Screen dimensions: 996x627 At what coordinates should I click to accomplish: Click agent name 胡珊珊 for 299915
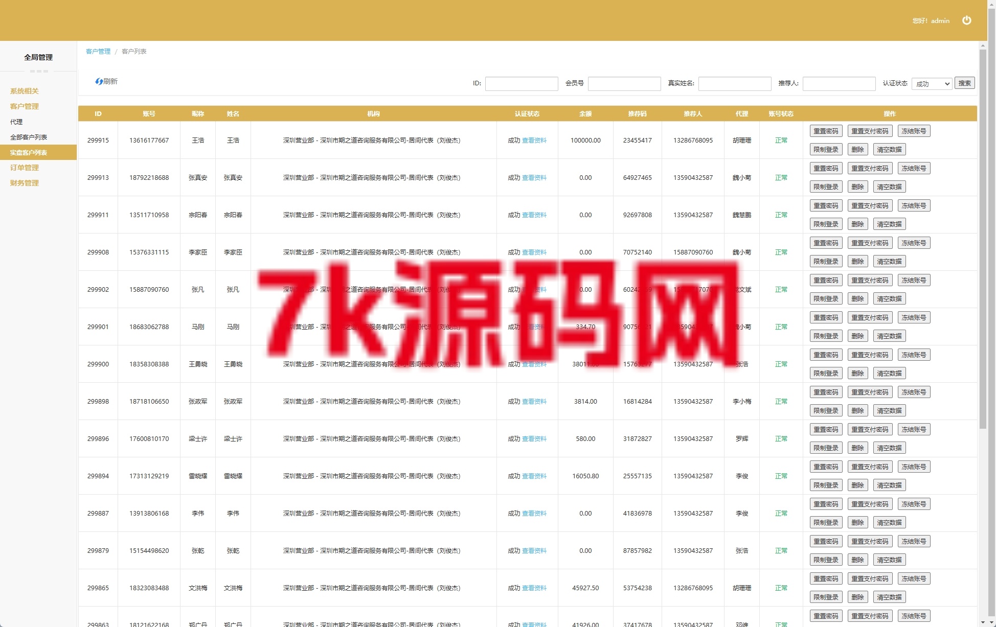click(741, 140)
